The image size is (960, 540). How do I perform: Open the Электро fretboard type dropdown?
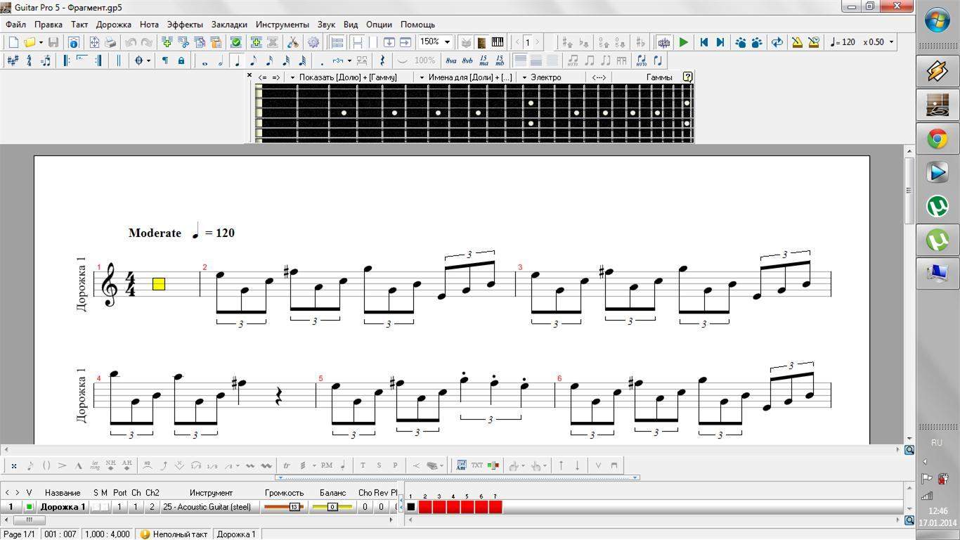pos(524,77)
